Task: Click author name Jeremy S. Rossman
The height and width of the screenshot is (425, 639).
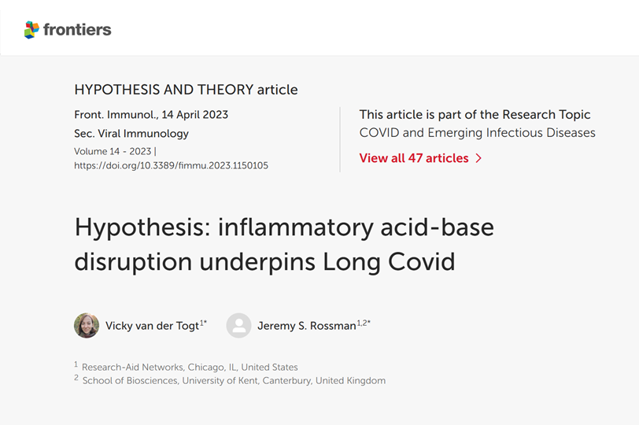Action: pyautogui.click(x=306, y=326)
